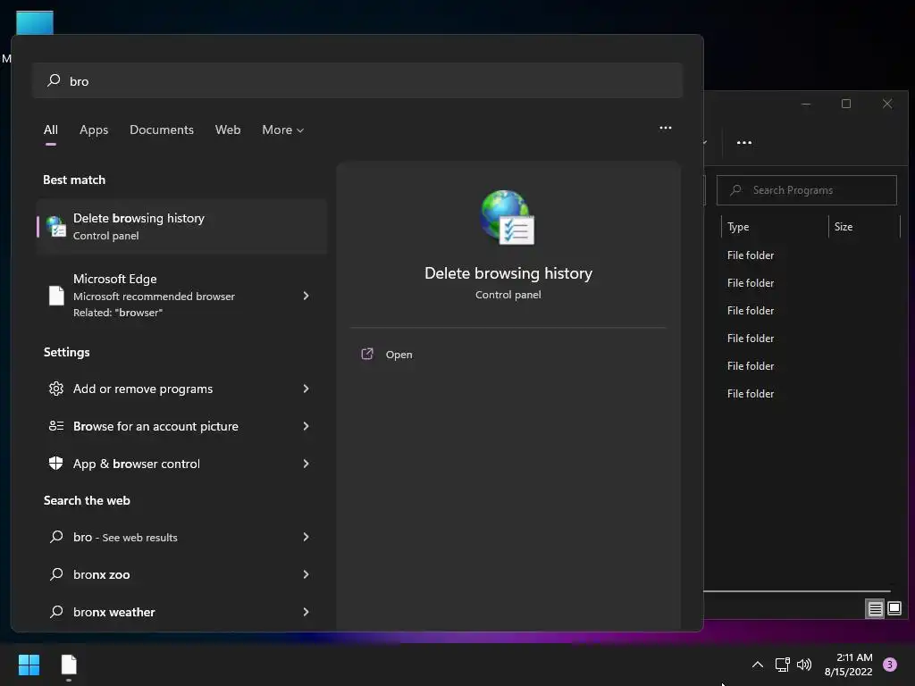Expand Browse for an account picture chevron

306,426
